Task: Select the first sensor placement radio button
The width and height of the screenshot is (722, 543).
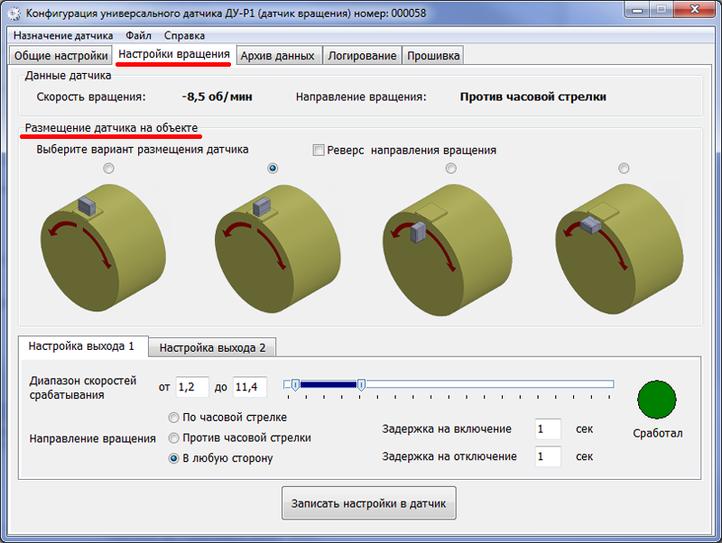Action: [108, 169]
